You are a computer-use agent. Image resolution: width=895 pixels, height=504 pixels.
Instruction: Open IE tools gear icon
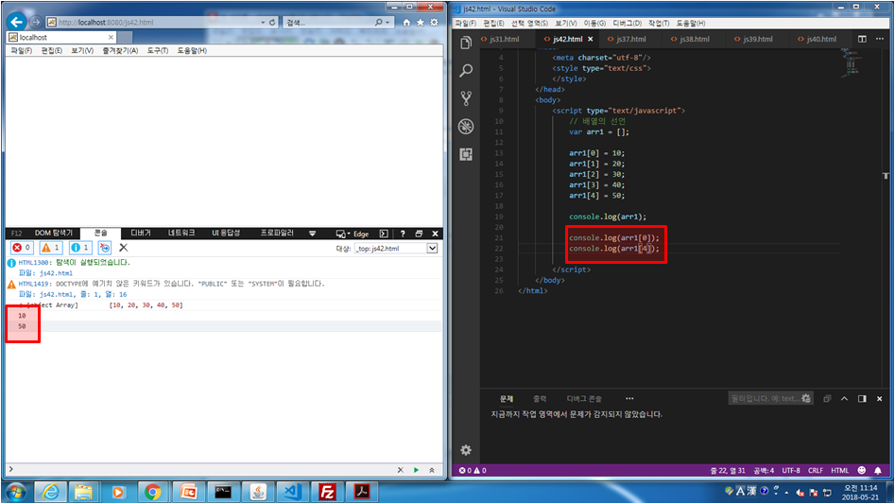coord(434,23)
